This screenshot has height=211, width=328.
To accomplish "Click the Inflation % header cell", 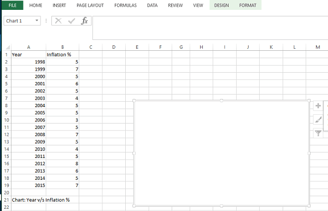I will coord(62,55).
